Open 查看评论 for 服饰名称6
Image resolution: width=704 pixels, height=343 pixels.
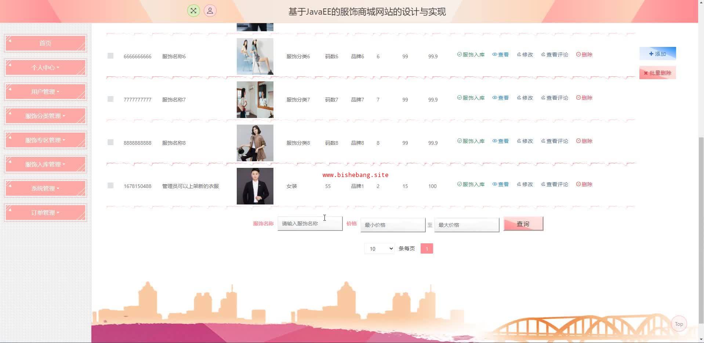coord(555,55)
